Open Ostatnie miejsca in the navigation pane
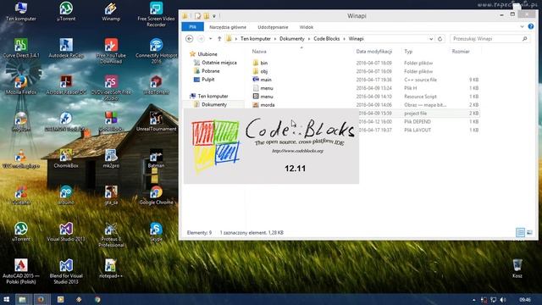 218,63
